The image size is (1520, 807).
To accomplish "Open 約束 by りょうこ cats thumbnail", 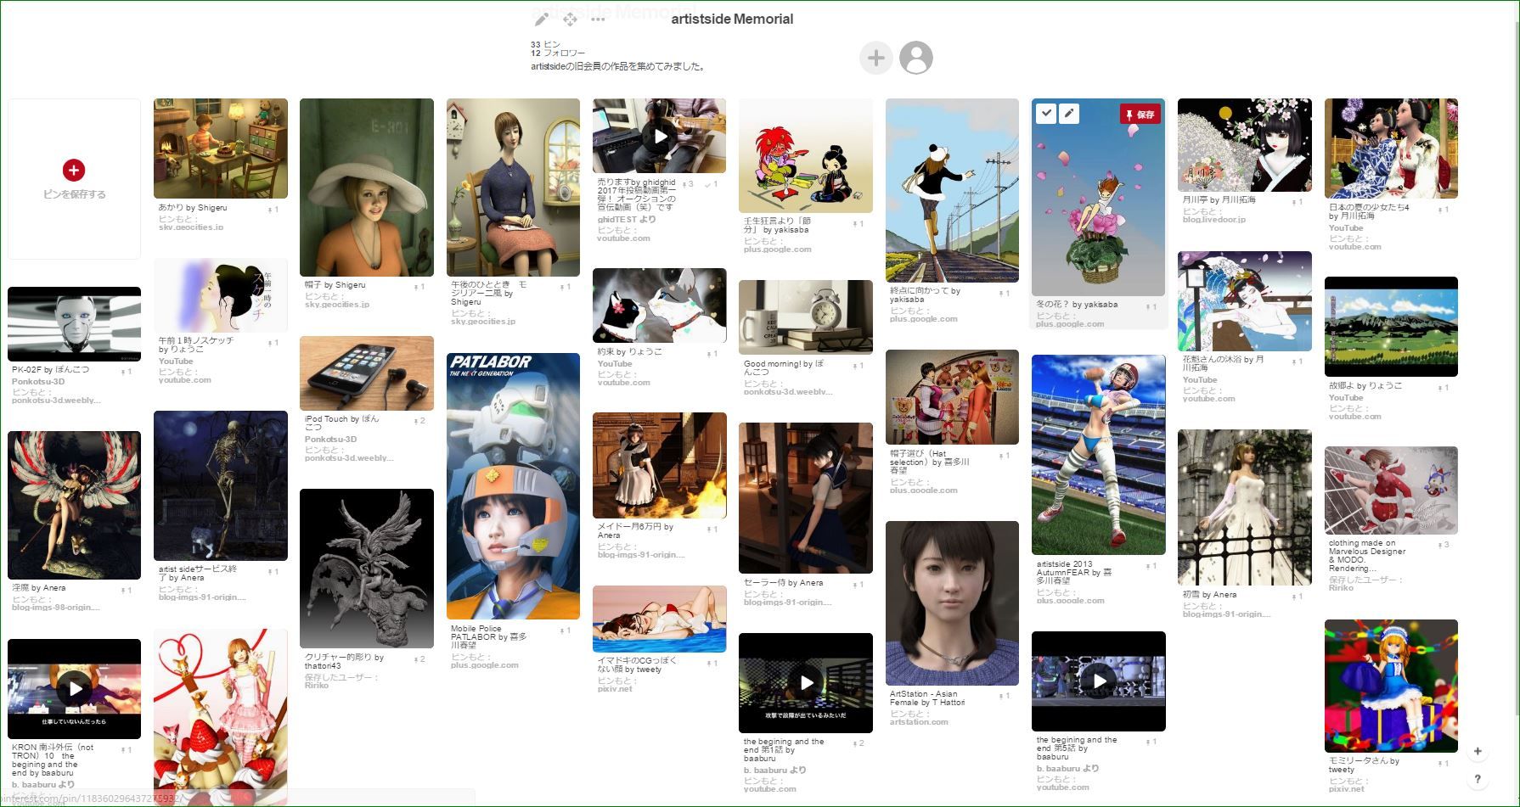I will point(660,305).
